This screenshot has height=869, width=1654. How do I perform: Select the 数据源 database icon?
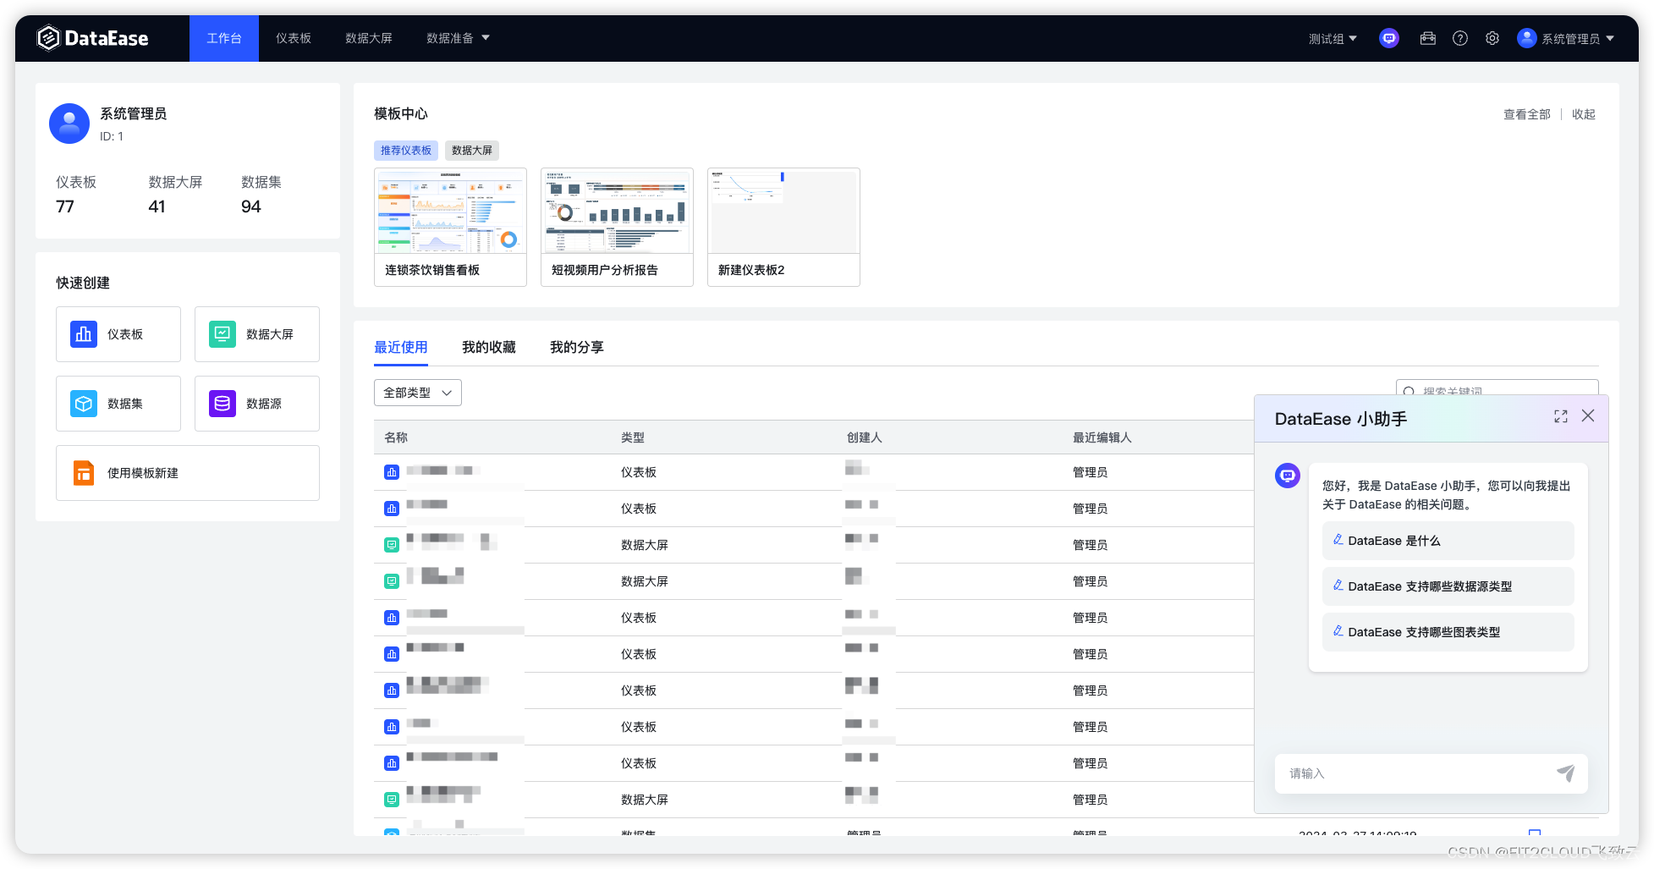click(221, 404)
